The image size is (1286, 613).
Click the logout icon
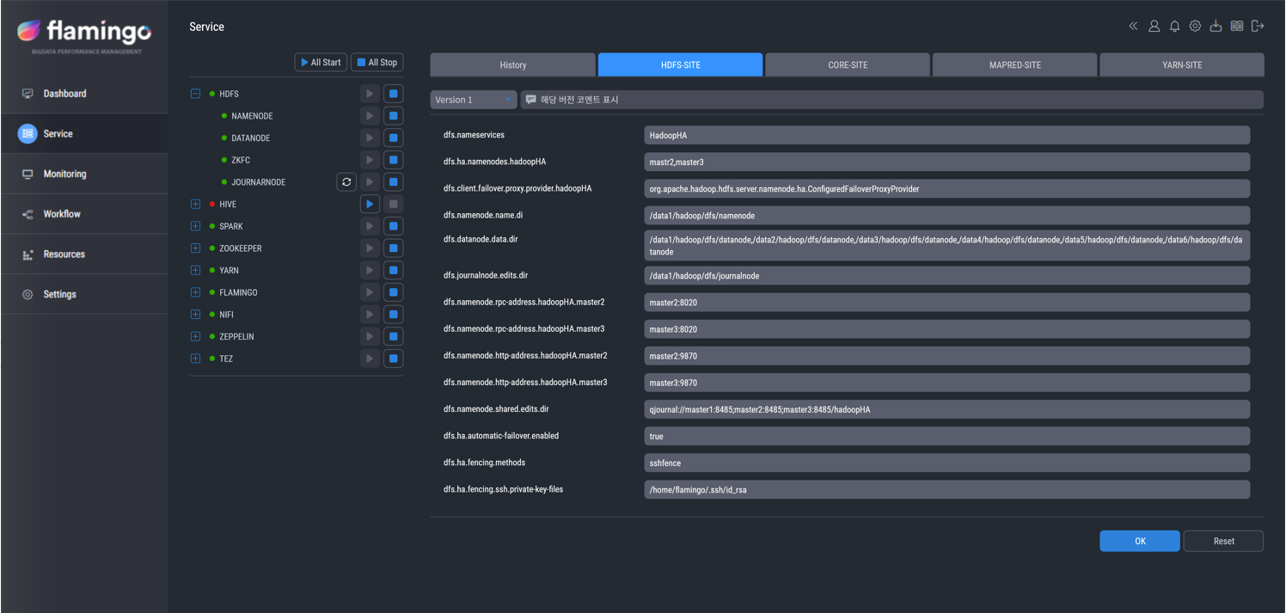(x=1258, y=27)
